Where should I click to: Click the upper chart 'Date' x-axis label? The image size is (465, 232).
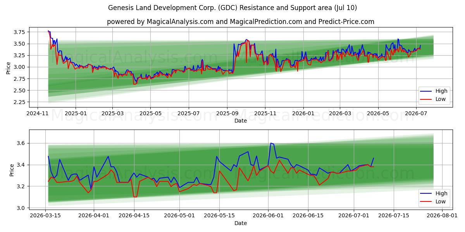241,121
